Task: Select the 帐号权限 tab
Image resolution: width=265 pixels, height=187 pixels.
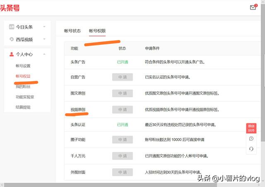Action: pyautogui.click(x=97, y=31)
